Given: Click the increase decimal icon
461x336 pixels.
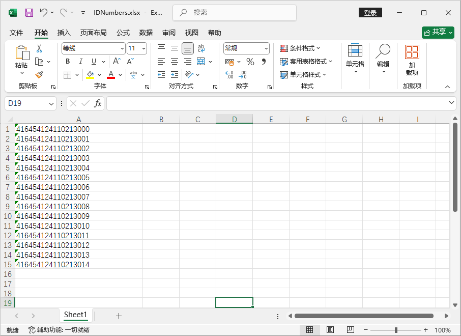Looking at the screenshot, I should coord(229,74).
